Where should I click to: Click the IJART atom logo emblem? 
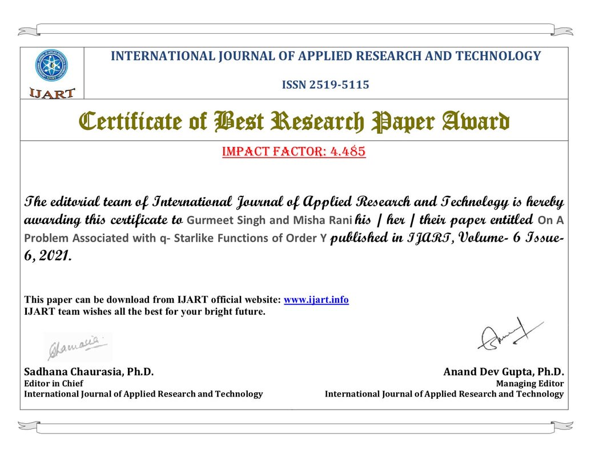(x=51, y=66)
